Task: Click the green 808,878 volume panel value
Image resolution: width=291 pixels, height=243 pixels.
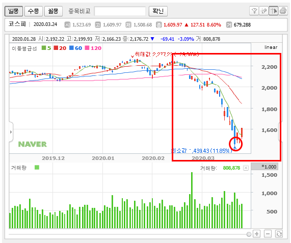Action: 231,168
